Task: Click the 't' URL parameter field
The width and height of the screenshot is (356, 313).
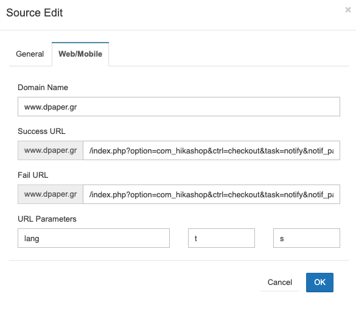Action: coord(222,238)
